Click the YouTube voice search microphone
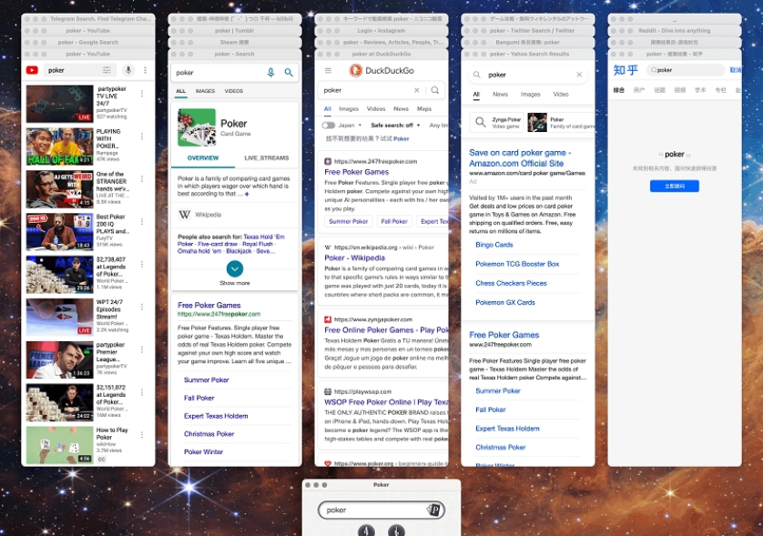The width and height of the screenshot is (763, 536). (128, 71)
